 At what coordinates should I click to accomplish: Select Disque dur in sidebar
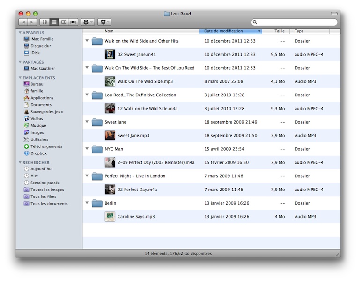37,46
